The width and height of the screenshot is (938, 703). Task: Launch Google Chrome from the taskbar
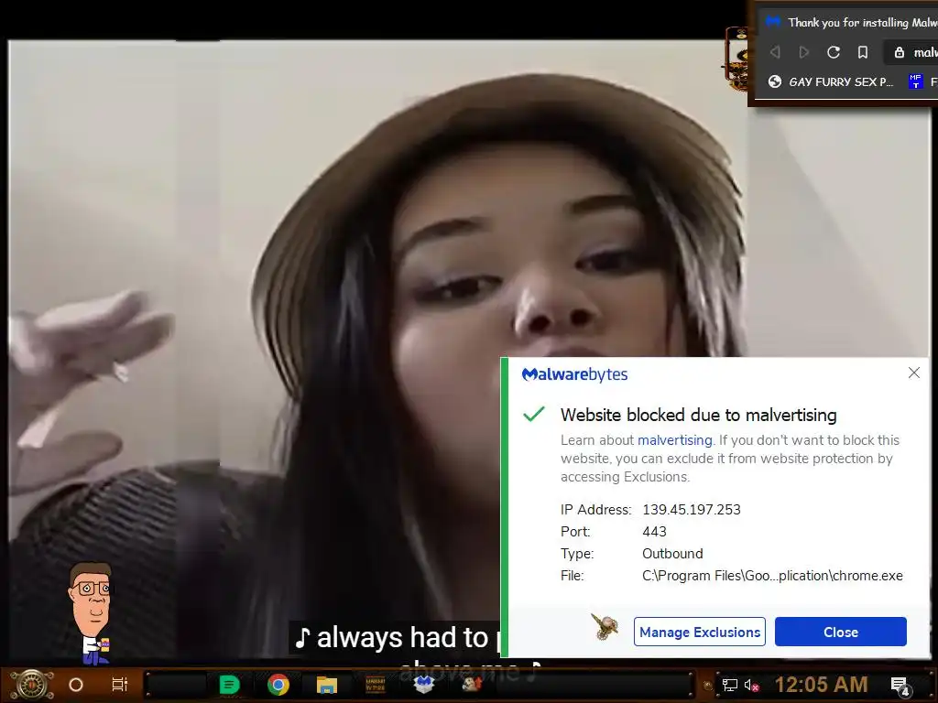tap(278, 685)
